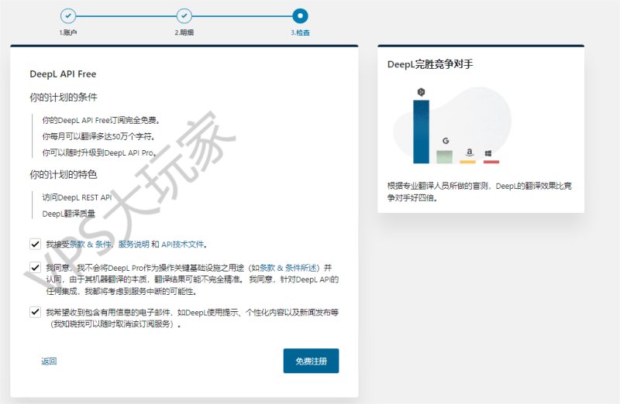The width and height of the screenshot is (620, 404).
Task: Click the tall blue DeepL bar
Action: point(421,132)
